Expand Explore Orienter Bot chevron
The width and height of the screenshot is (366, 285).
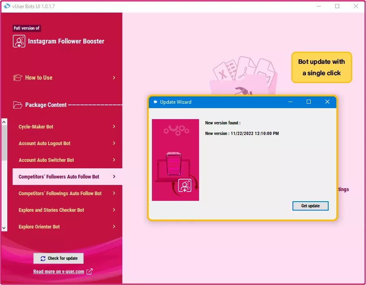click(x=114, y=226)
